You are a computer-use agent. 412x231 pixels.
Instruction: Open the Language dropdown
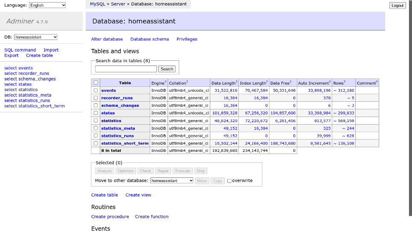click(47, 5)
